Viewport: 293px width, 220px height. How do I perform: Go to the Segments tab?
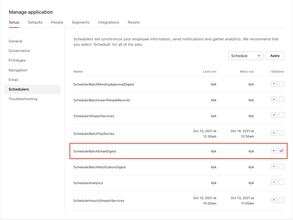tap(81, 22)
